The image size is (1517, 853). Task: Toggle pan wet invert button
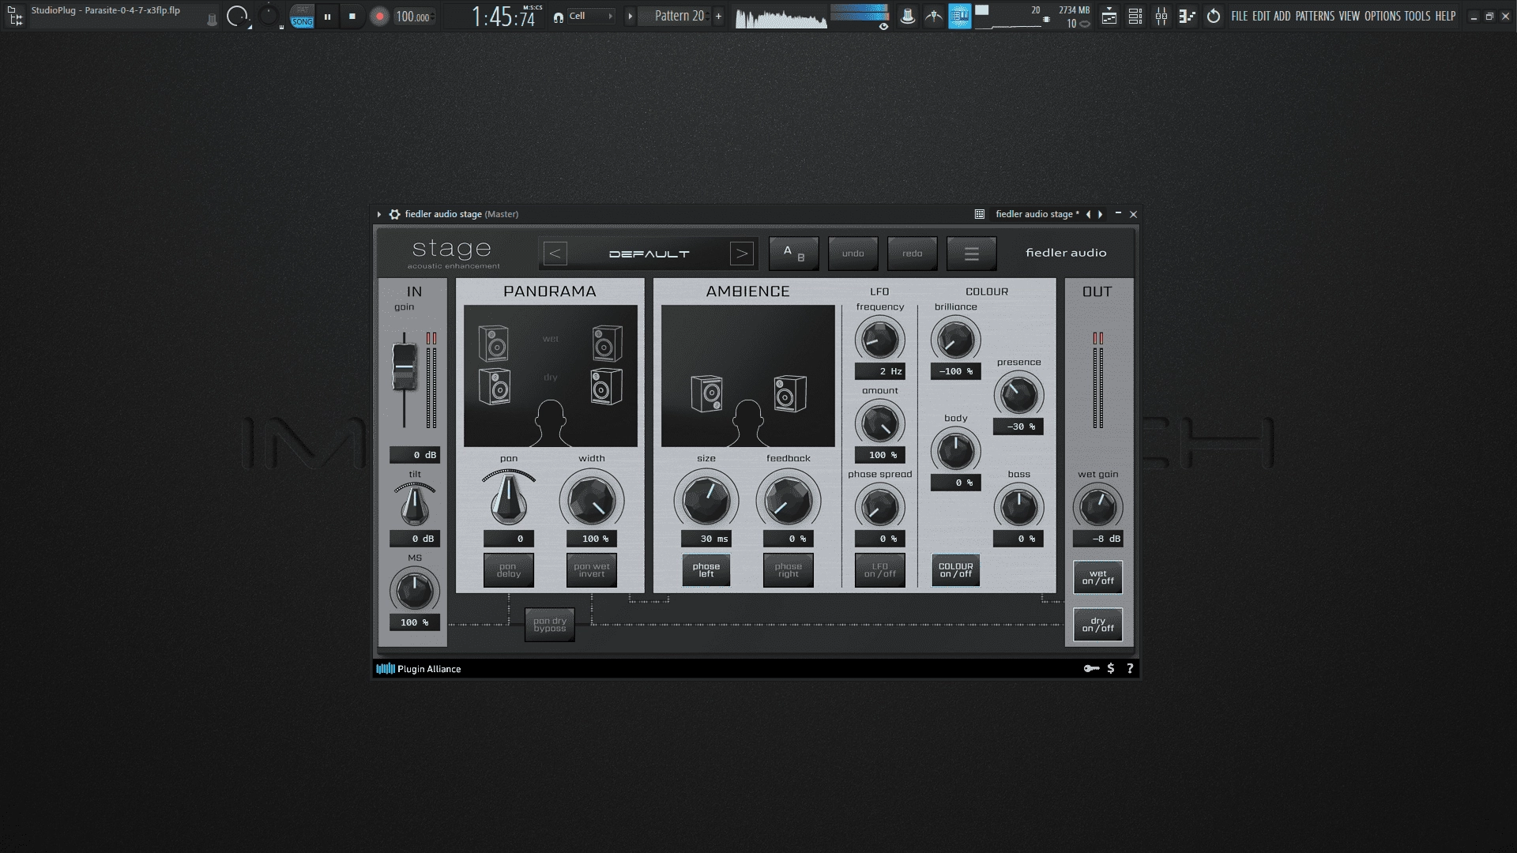592,570
